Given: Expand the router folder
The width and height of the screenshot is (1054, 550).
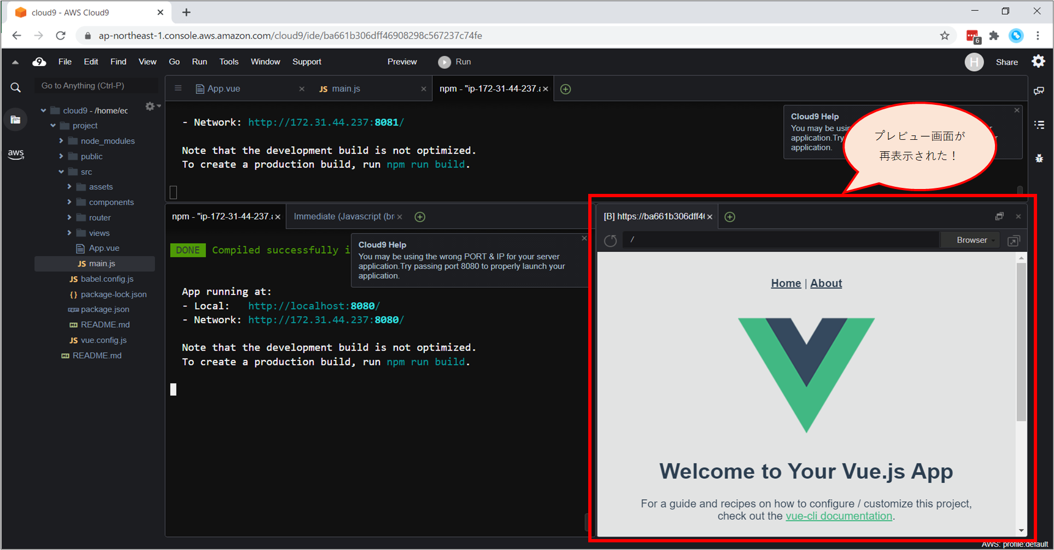Looking at the screenshot, I should pos(69,217).
